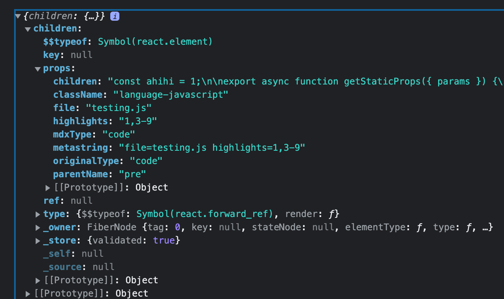504x299 pixels.
Task: Click the parentName pre value
Action: pyautogui.click(x=133, y=174)
